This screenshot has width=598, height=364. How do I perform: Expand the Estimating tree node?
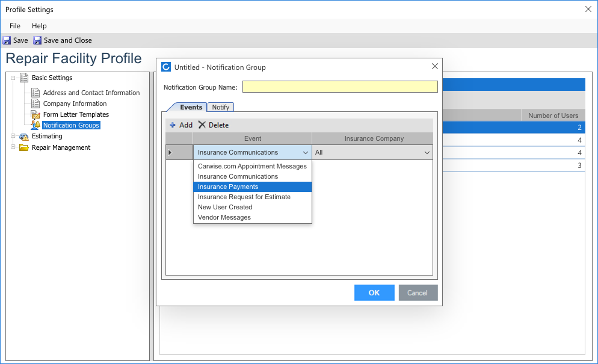(x=13, y=137)
